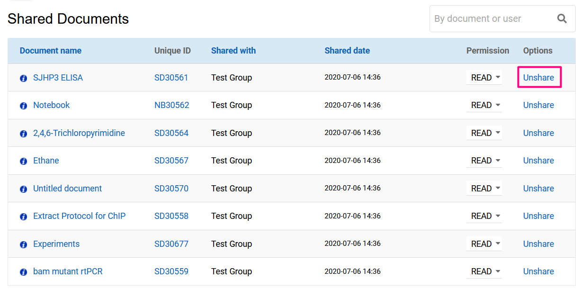Viewport: 581px width, 289px height.
Task: Sort by Shared date column
Action: click(347, 51)
